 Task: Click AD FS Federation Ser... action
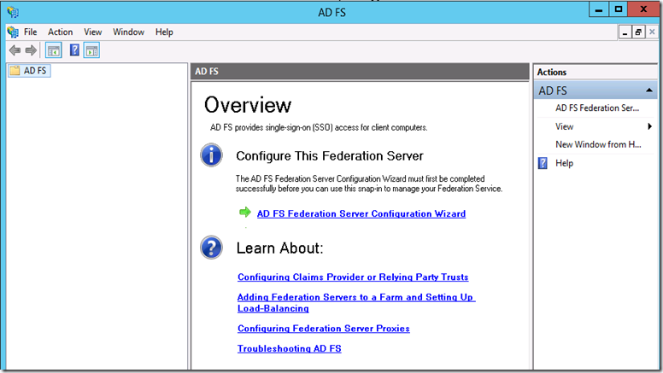click(597, 108)
